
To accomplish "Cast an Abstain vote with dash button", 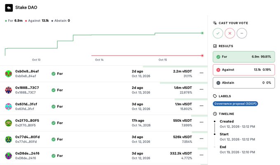I will tap(242, 33).
